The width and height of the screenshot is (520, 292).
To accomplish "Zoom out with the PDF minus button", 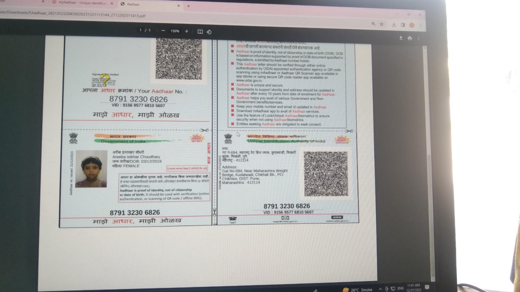I will 163,31.
